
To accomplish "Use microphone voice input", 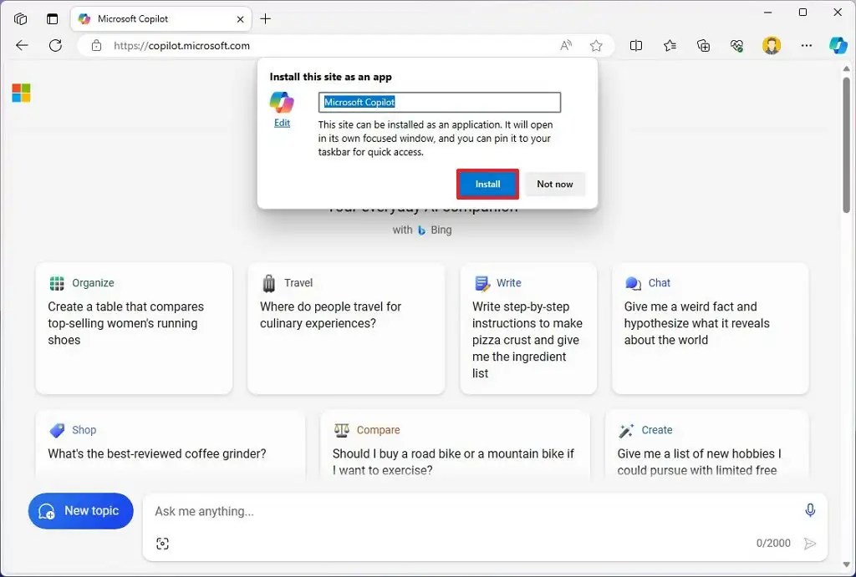I will (x=810, y=510).
